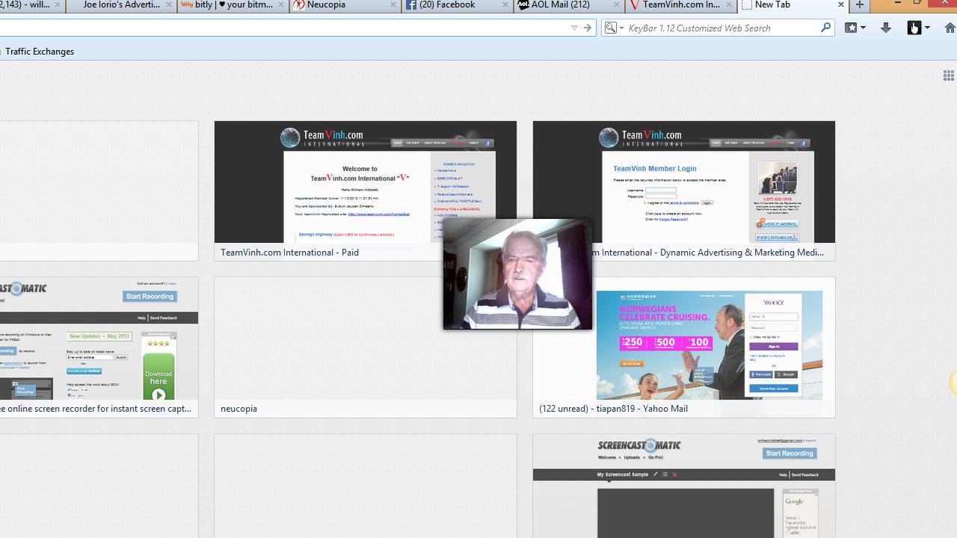Switch to the Neucopia tab
The height and width of the screenshot is (538, 957).
tap(344, 5)
